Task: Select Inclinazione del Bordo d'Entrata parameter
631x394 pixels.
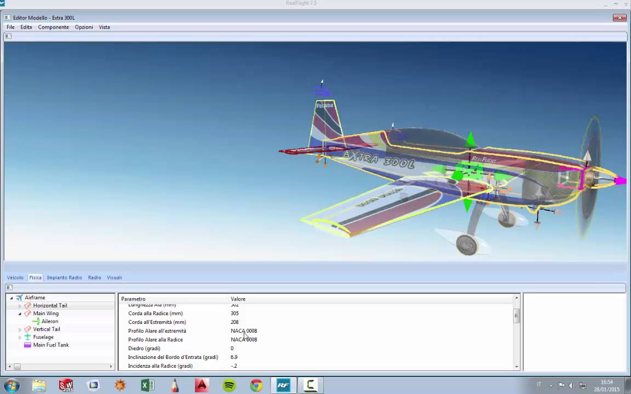Action: [173, 357]
